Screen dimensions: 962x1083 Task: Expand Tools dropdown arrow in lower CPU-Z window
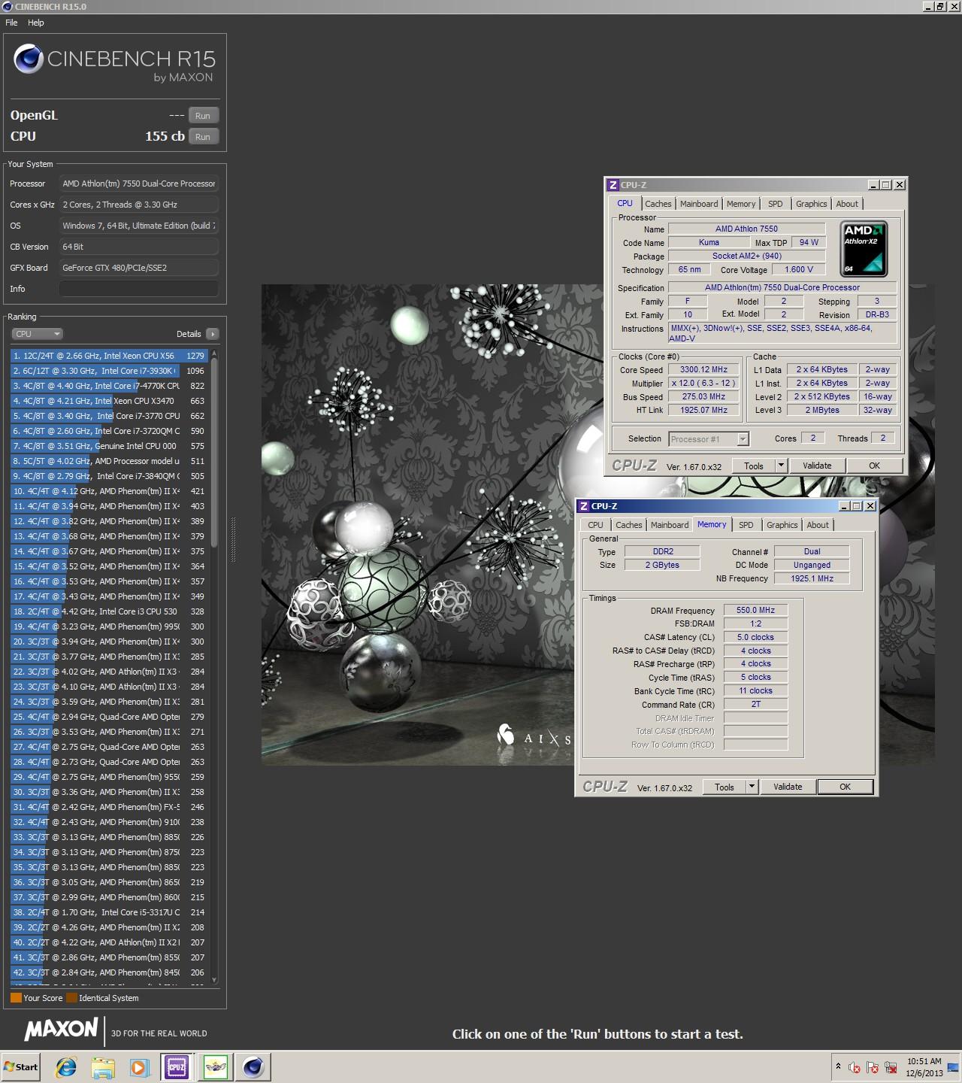point(752,787)
